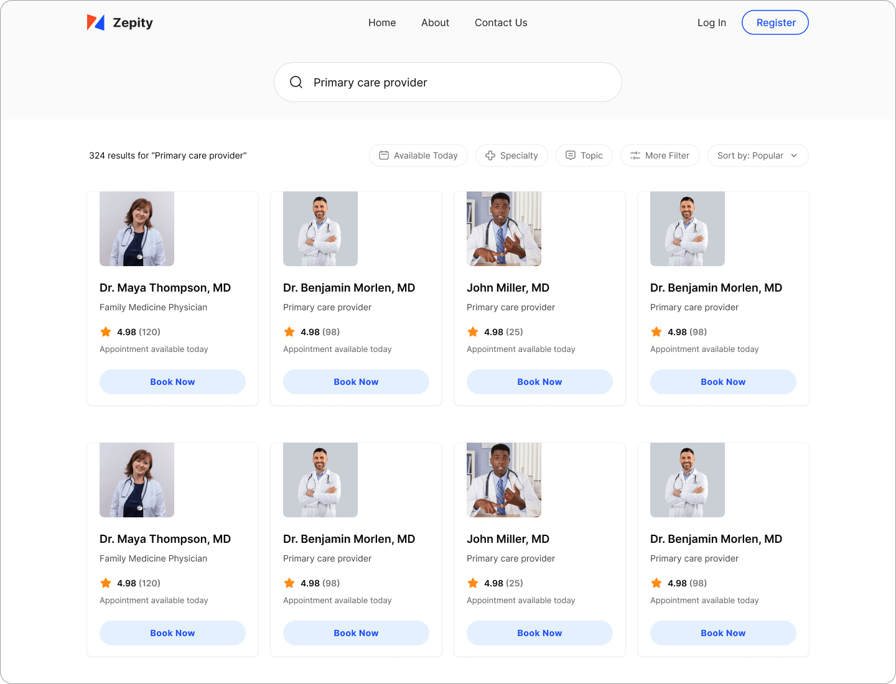Click the calendar icon in Available Today
The image size is (896, 684).
tap(384, 155)
